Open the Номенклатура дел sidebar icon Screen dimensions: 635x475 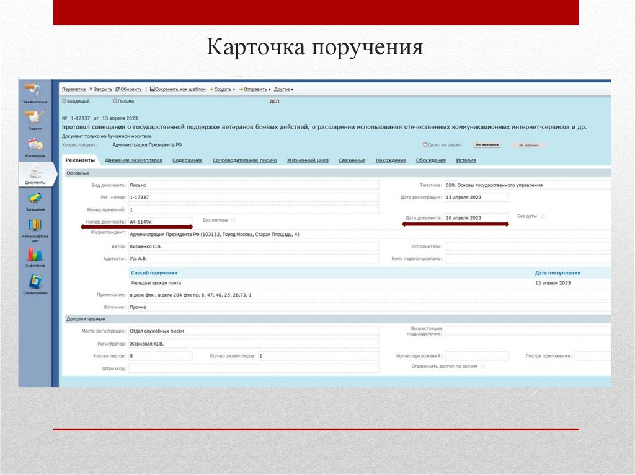coord(34,230)
